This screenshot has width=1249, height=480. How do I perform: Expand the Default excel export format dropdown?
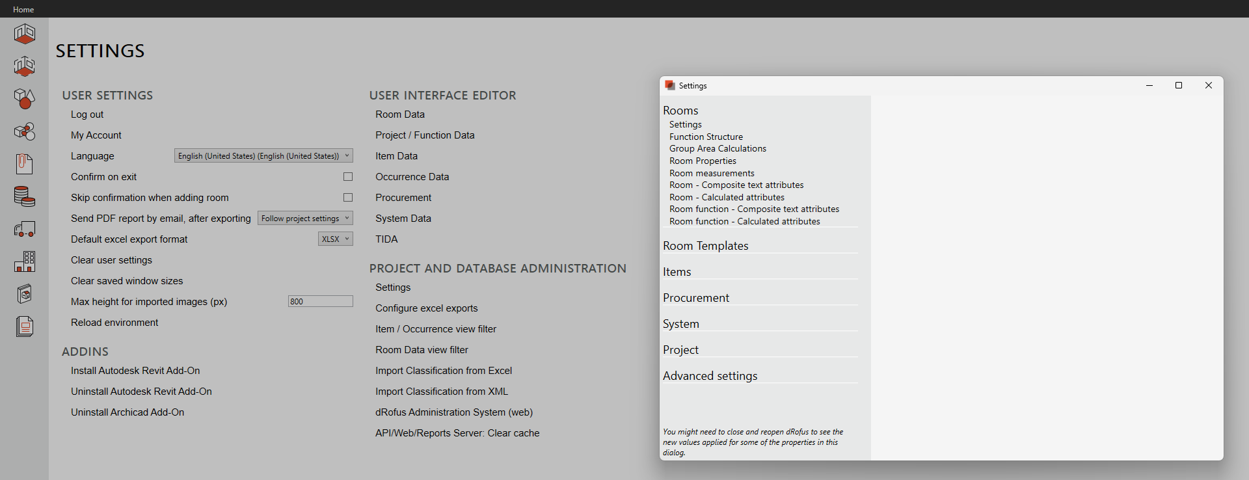pos(335,239)
